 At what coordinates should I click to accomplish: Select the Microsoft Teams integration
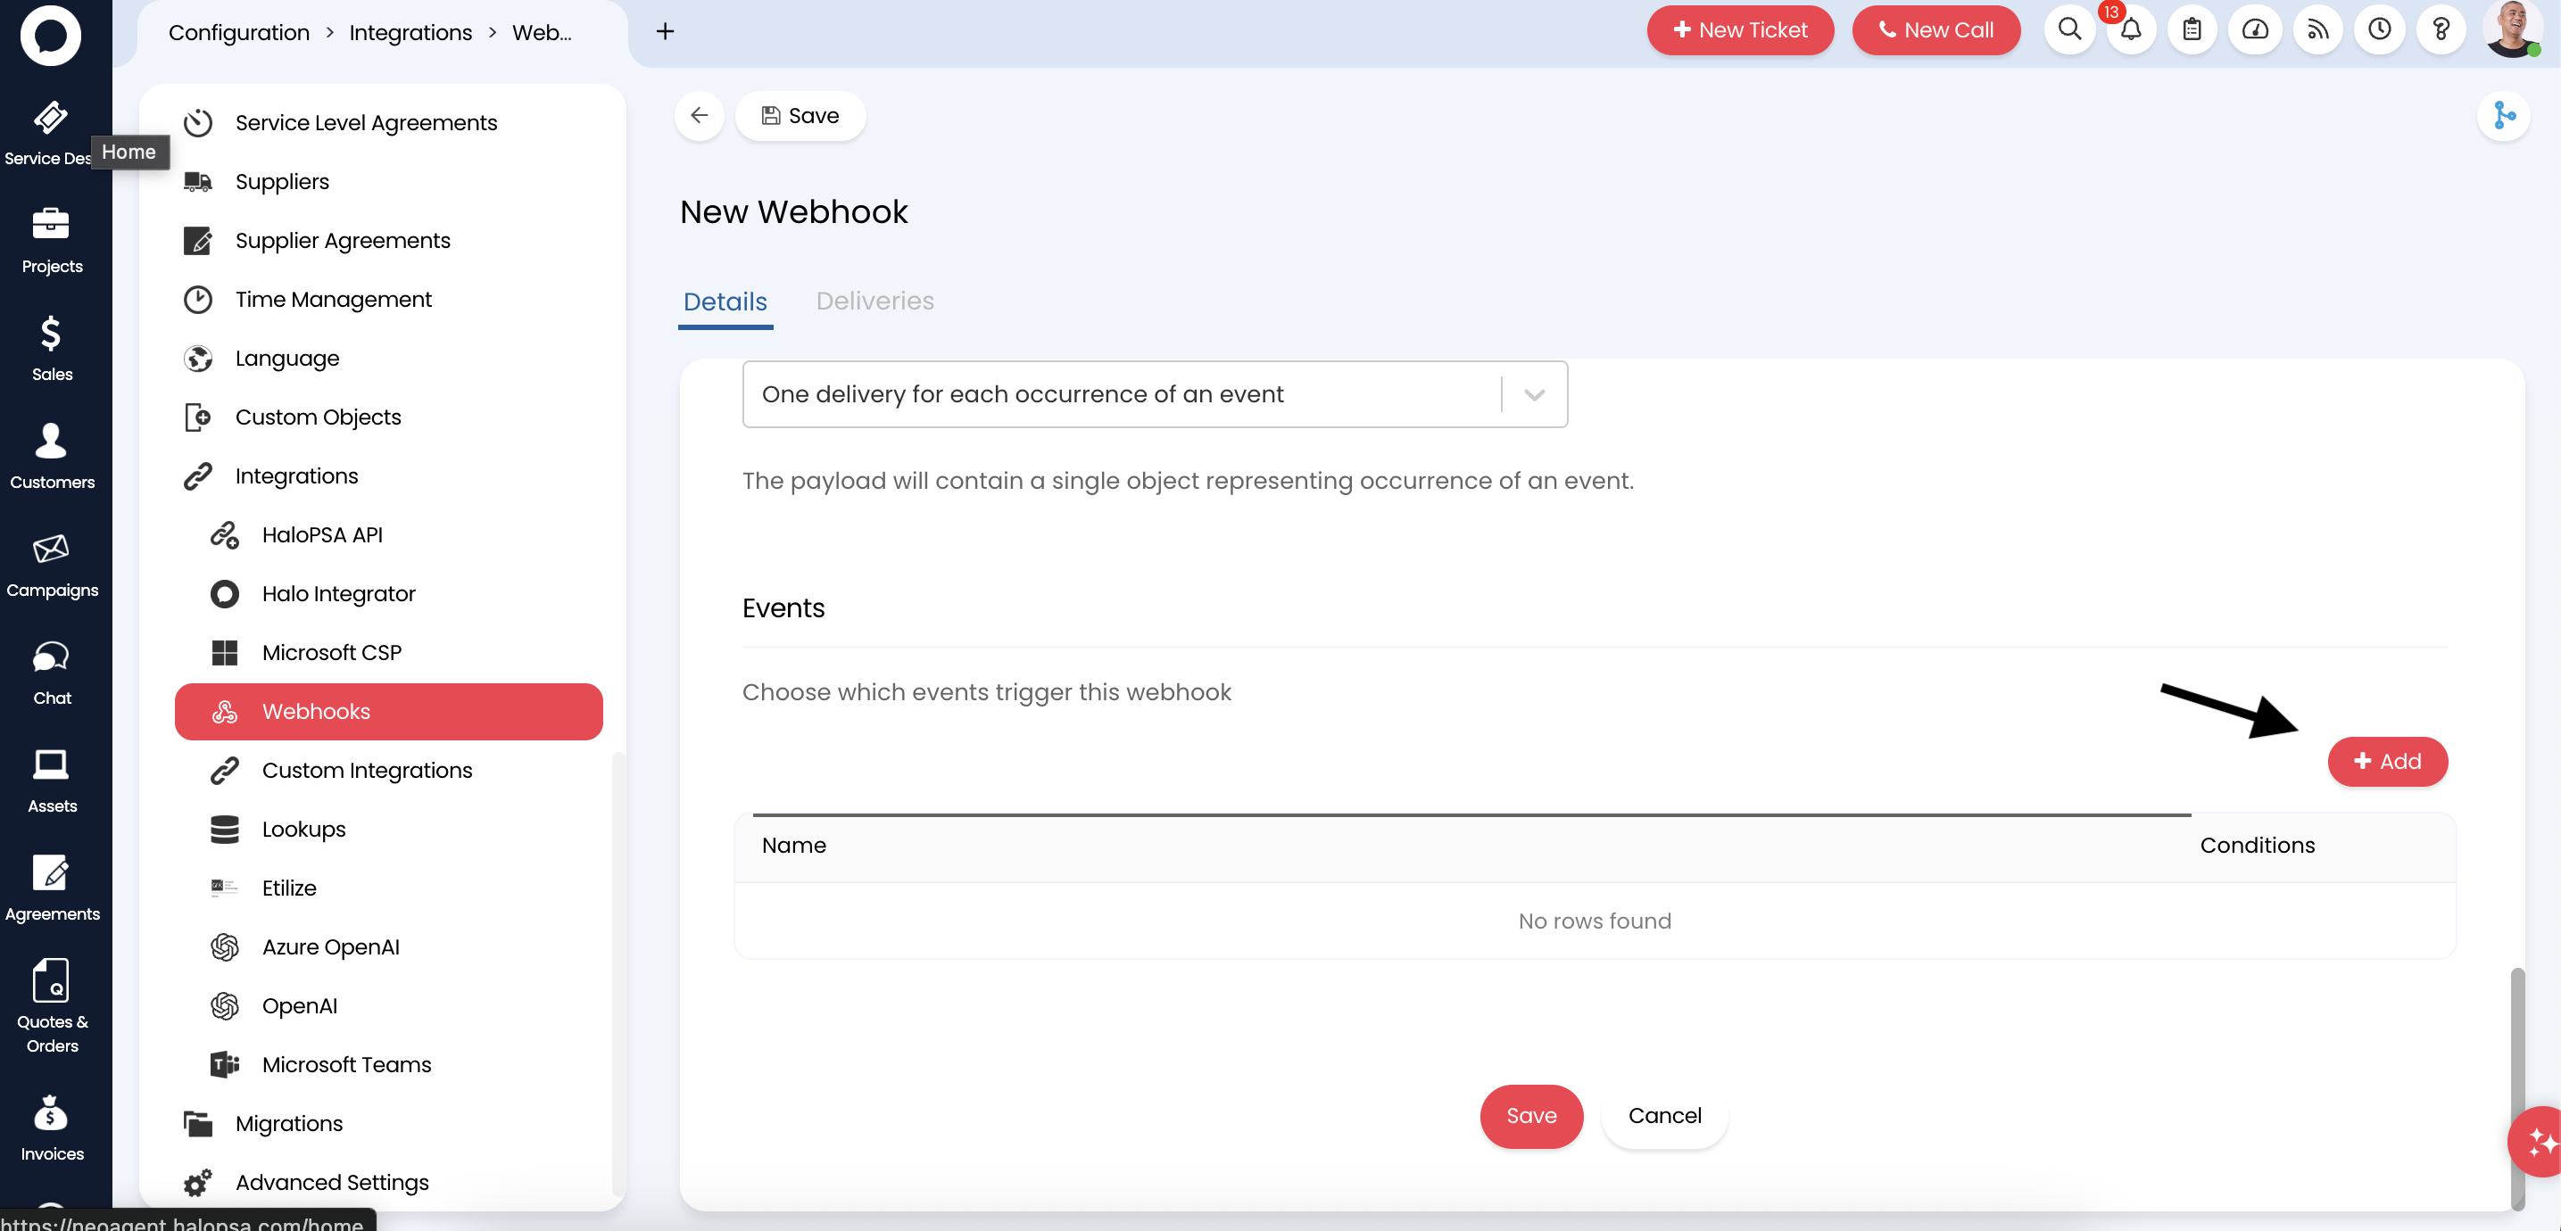click(x=346, y=1064)
